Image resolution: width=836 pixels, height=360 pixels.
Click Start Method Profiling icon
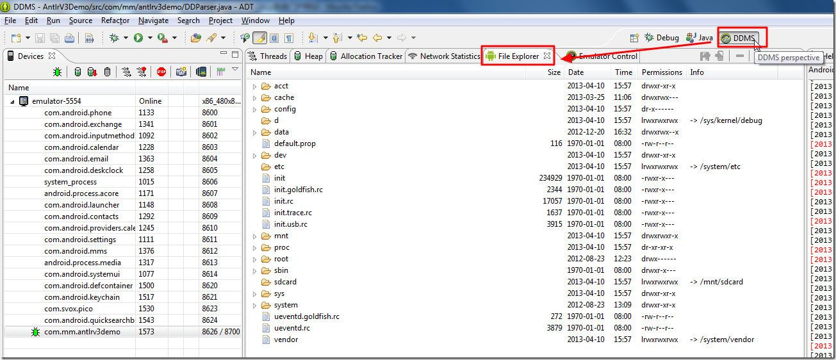click(142, 72)
